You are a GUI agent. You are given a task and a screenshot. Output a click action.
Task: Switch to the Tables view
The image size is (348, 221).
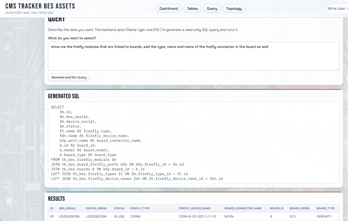click(192, 9)
